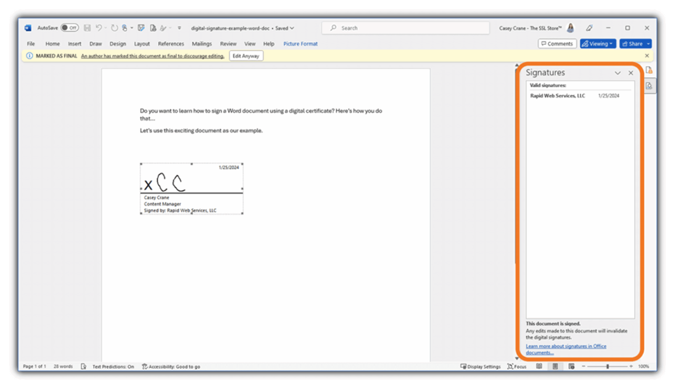Click the spelling/proofing icon in status bar
This screenshot has height=389, width=675.
83,367
